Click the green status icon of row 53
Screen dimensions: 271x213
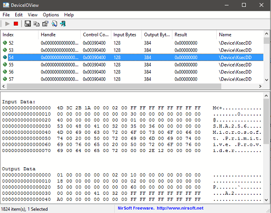(x=5, y=50)
